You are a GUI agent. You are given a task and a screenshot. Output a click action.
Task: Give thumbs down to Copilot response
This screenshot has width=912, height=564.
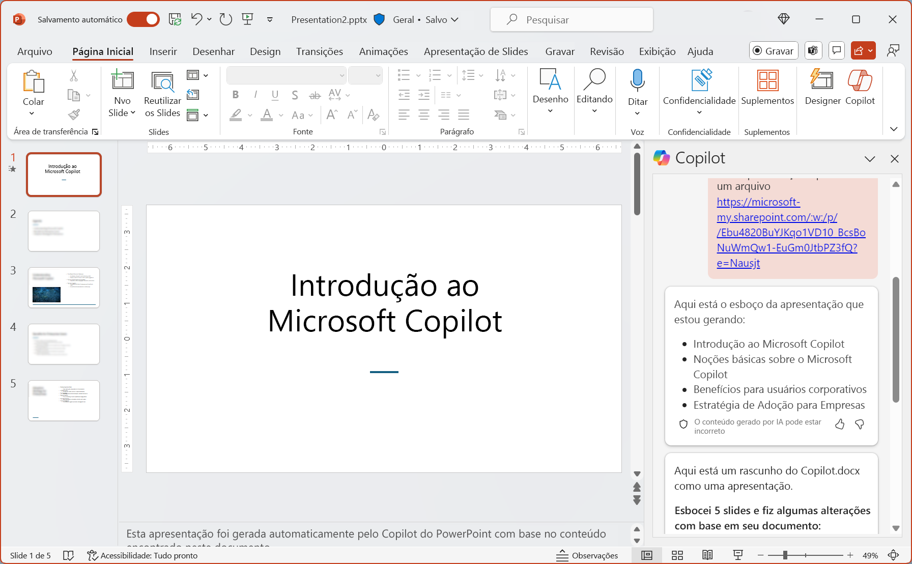coord(860,424)
